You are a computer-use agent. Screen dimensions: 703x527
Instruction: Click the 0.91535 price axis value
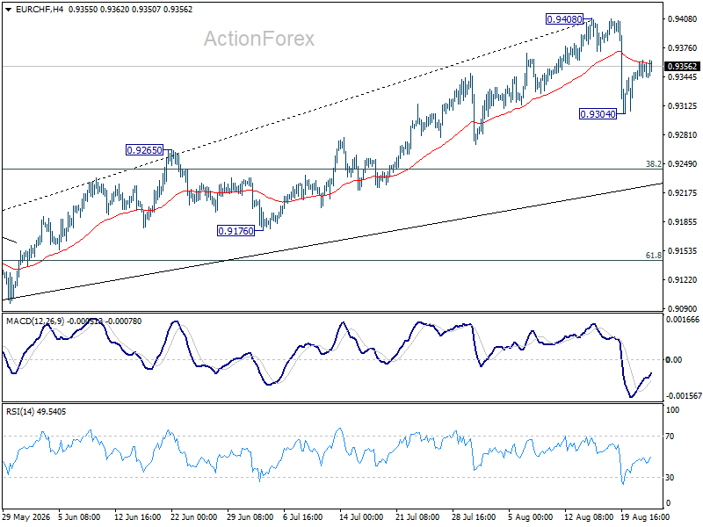[x=683, y=251]
